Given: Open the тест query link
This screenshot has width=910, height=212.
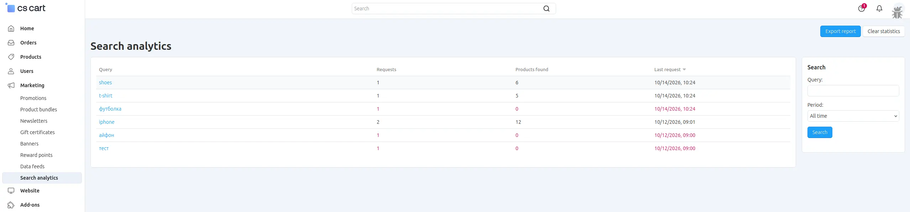Looking at the screenshot, I should [104, 148].
